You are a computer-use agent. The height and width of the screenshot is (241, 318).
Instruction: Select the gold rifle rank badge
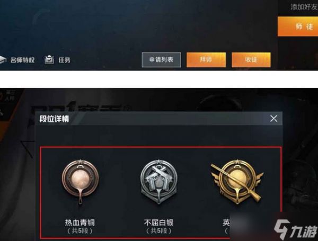(237, 181)
